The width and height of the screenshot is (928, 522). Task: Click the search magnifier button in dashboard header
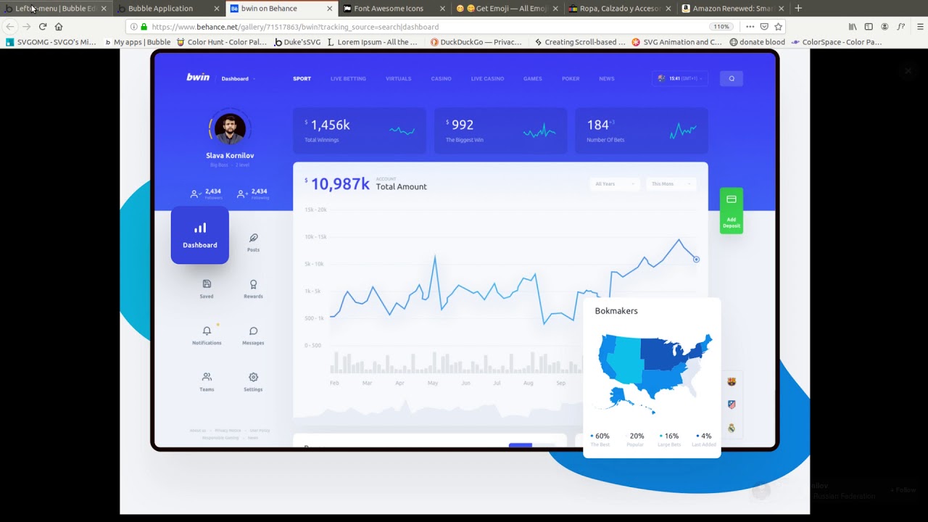tap(732, 78)
